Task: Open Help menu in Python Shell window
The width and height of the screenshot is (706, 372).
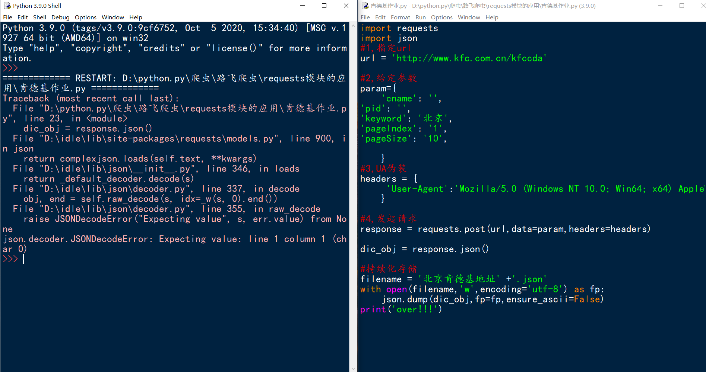Action: [x=136, y=17]
